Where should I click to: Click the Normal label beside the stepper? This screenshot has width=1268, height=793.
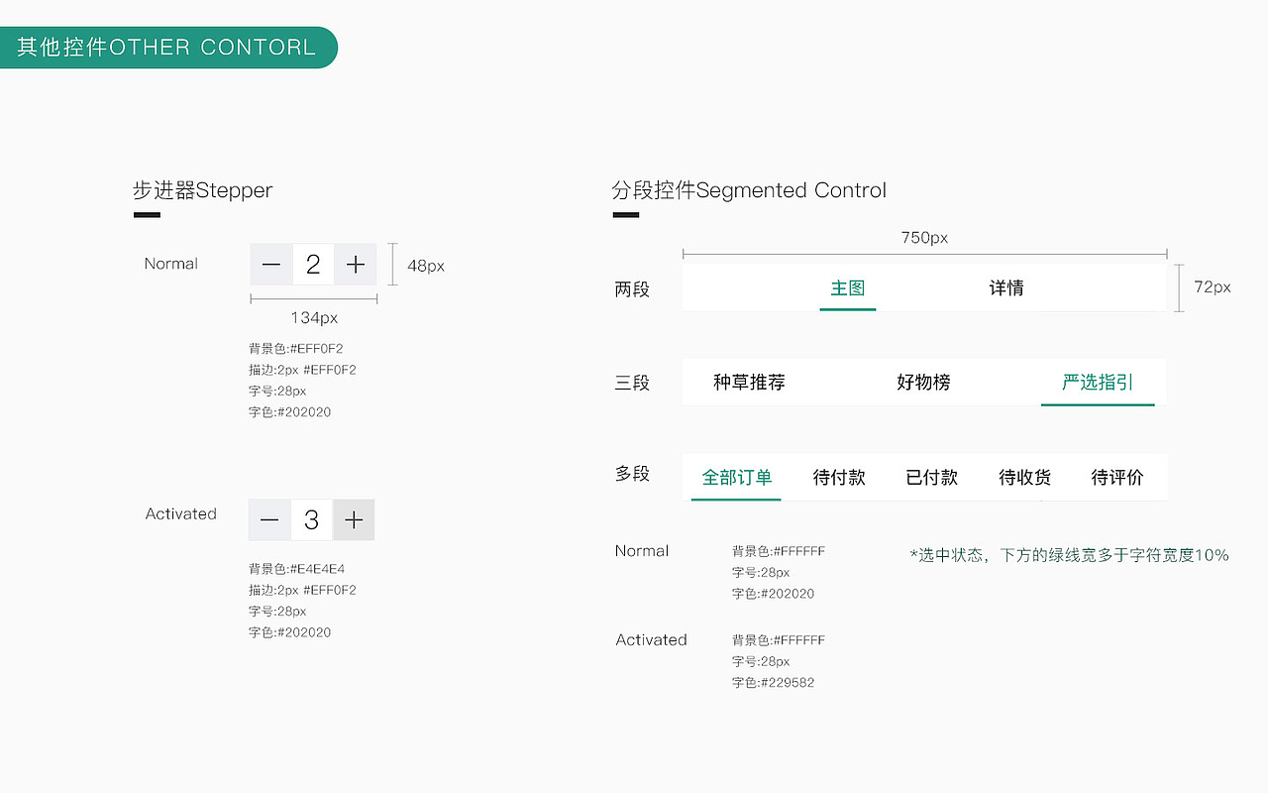tap(170, 264)
